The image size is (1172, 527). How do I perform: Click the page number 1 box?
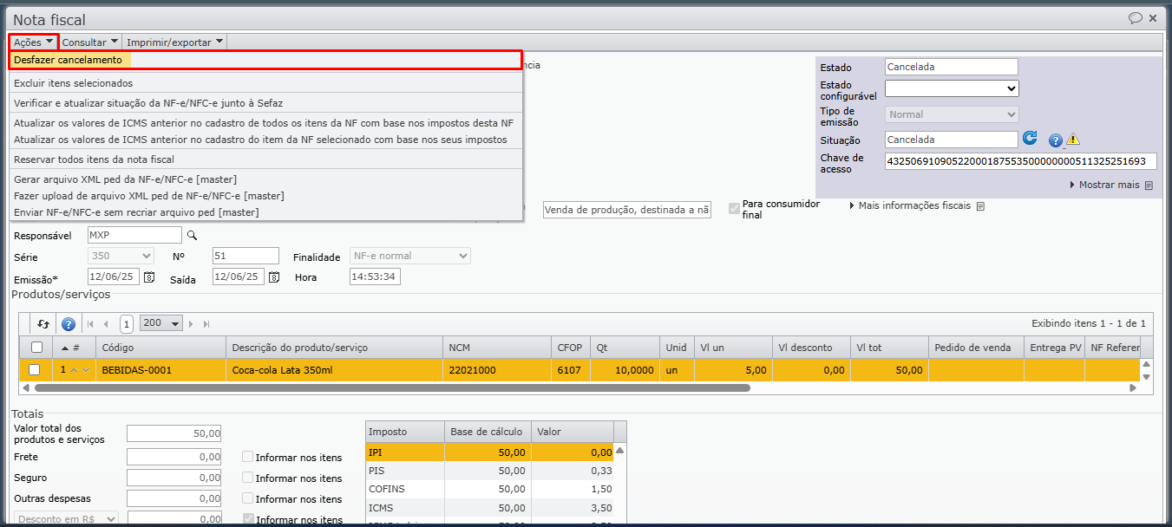(x=126, y=324)
